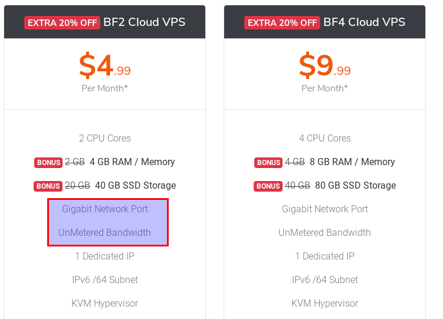Screen dimensions: 443x319
Task: Click the 4 CPU Cores feature
Action: [325, 138]
